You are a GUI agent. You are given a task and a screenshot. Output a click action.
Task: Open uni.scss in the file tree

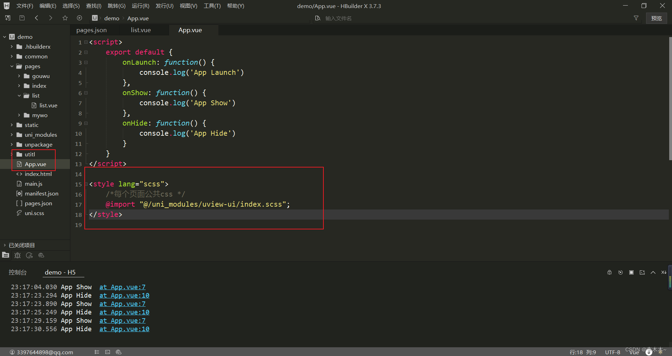pos(34,213)
